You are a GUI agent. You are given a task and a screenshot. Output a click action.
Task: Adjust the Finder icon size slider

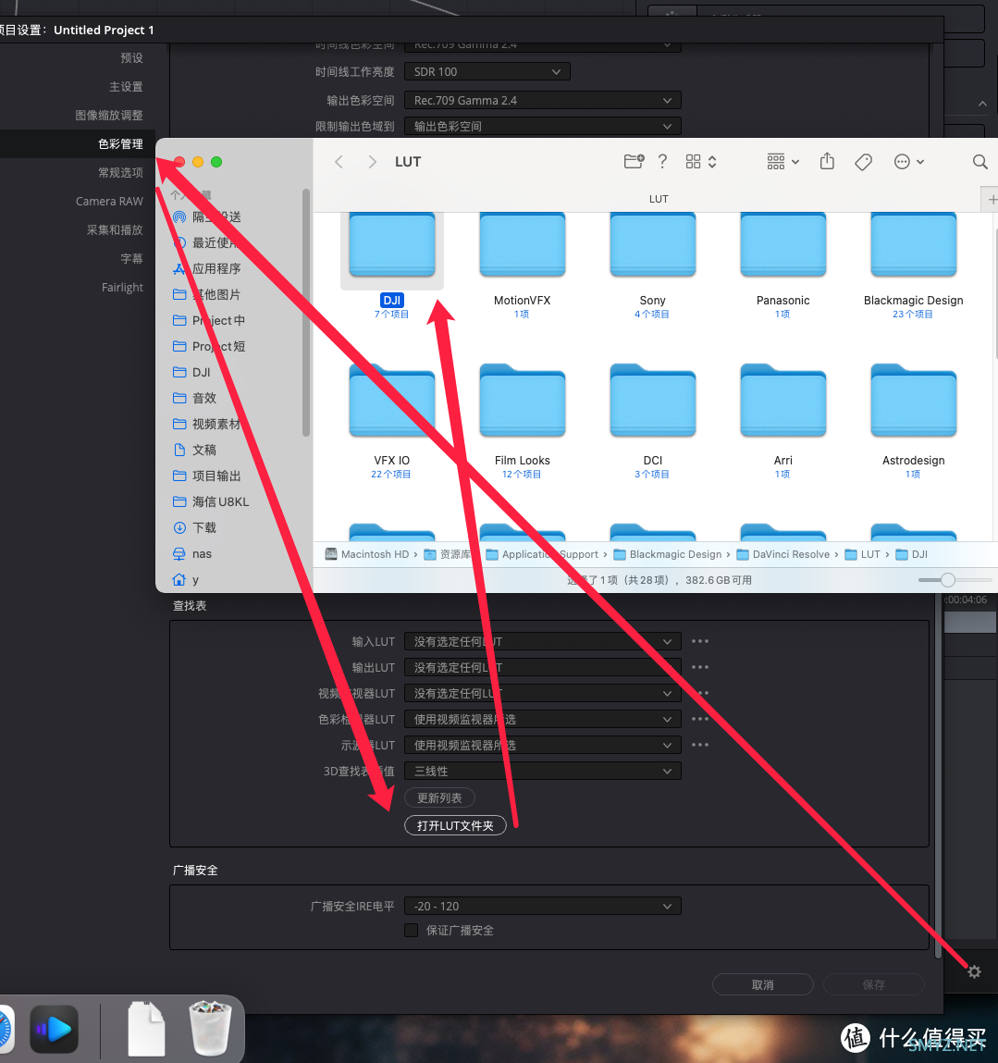(x=948, y=580)
